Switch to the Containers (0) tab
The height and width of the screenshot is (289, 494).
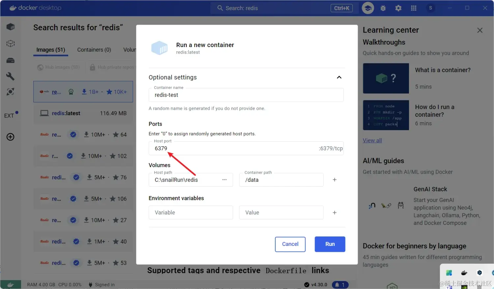pyautogui.click(x=94, y=50)
